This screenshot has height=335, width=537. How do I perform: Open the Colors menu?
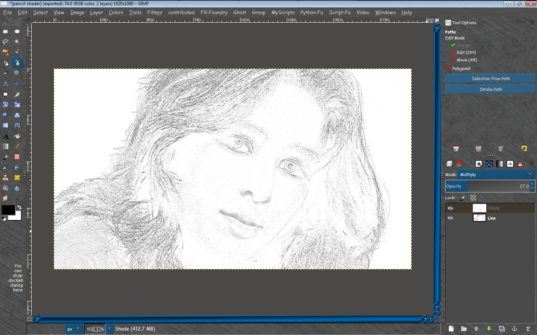click(116, 12)
